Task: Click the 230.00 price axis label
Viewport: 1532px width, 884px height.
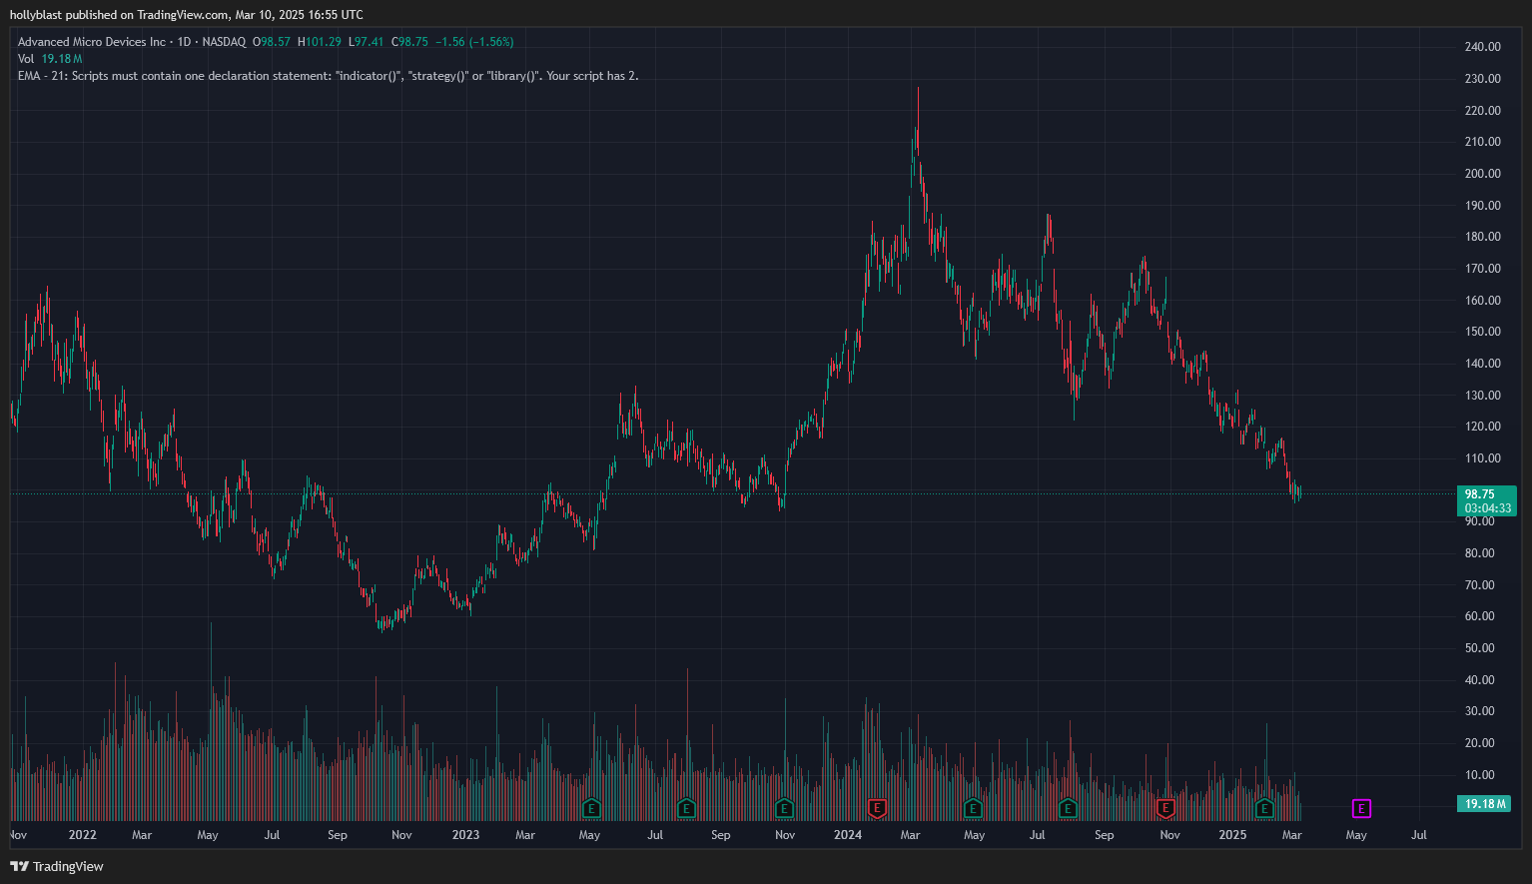Action: (x=1483, y=79)
